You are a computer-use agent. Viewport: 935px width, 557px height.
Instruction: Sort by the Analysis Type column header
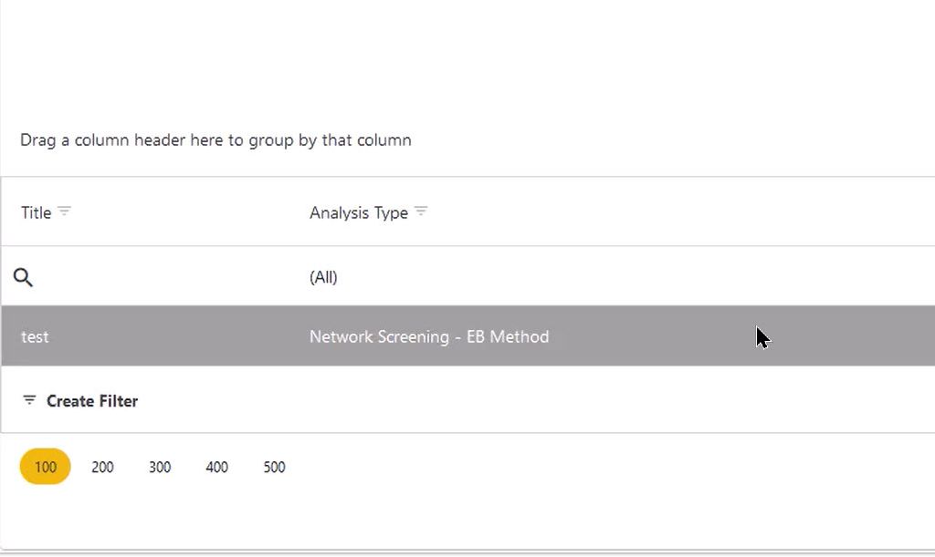click(358, 212)
